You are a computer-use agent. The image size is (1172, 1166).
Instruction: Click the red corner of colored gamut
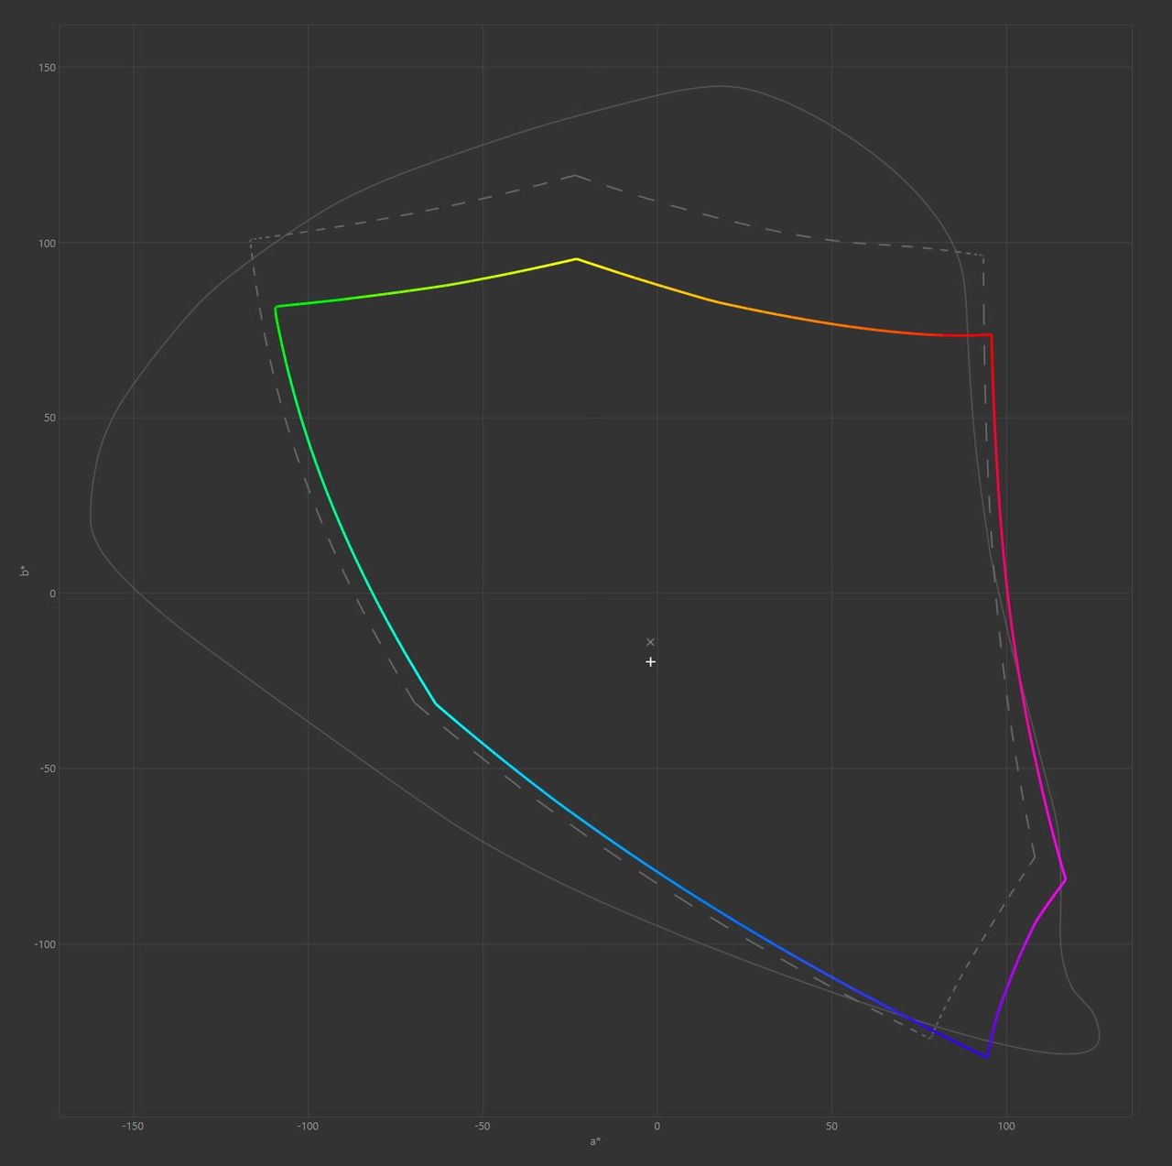(x=991, y=335)
